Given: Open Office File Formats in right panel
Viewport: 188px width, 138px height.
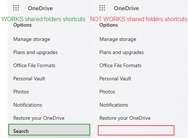Looking at the screenshot, I should pos(120,65).
